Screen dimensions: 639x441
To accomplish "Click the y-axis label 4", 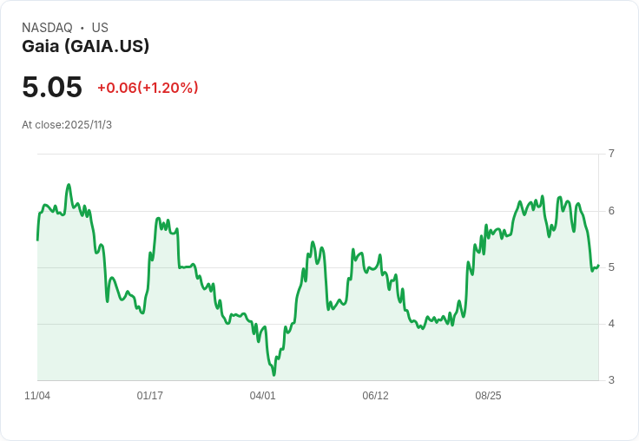I will click(611, 324).
